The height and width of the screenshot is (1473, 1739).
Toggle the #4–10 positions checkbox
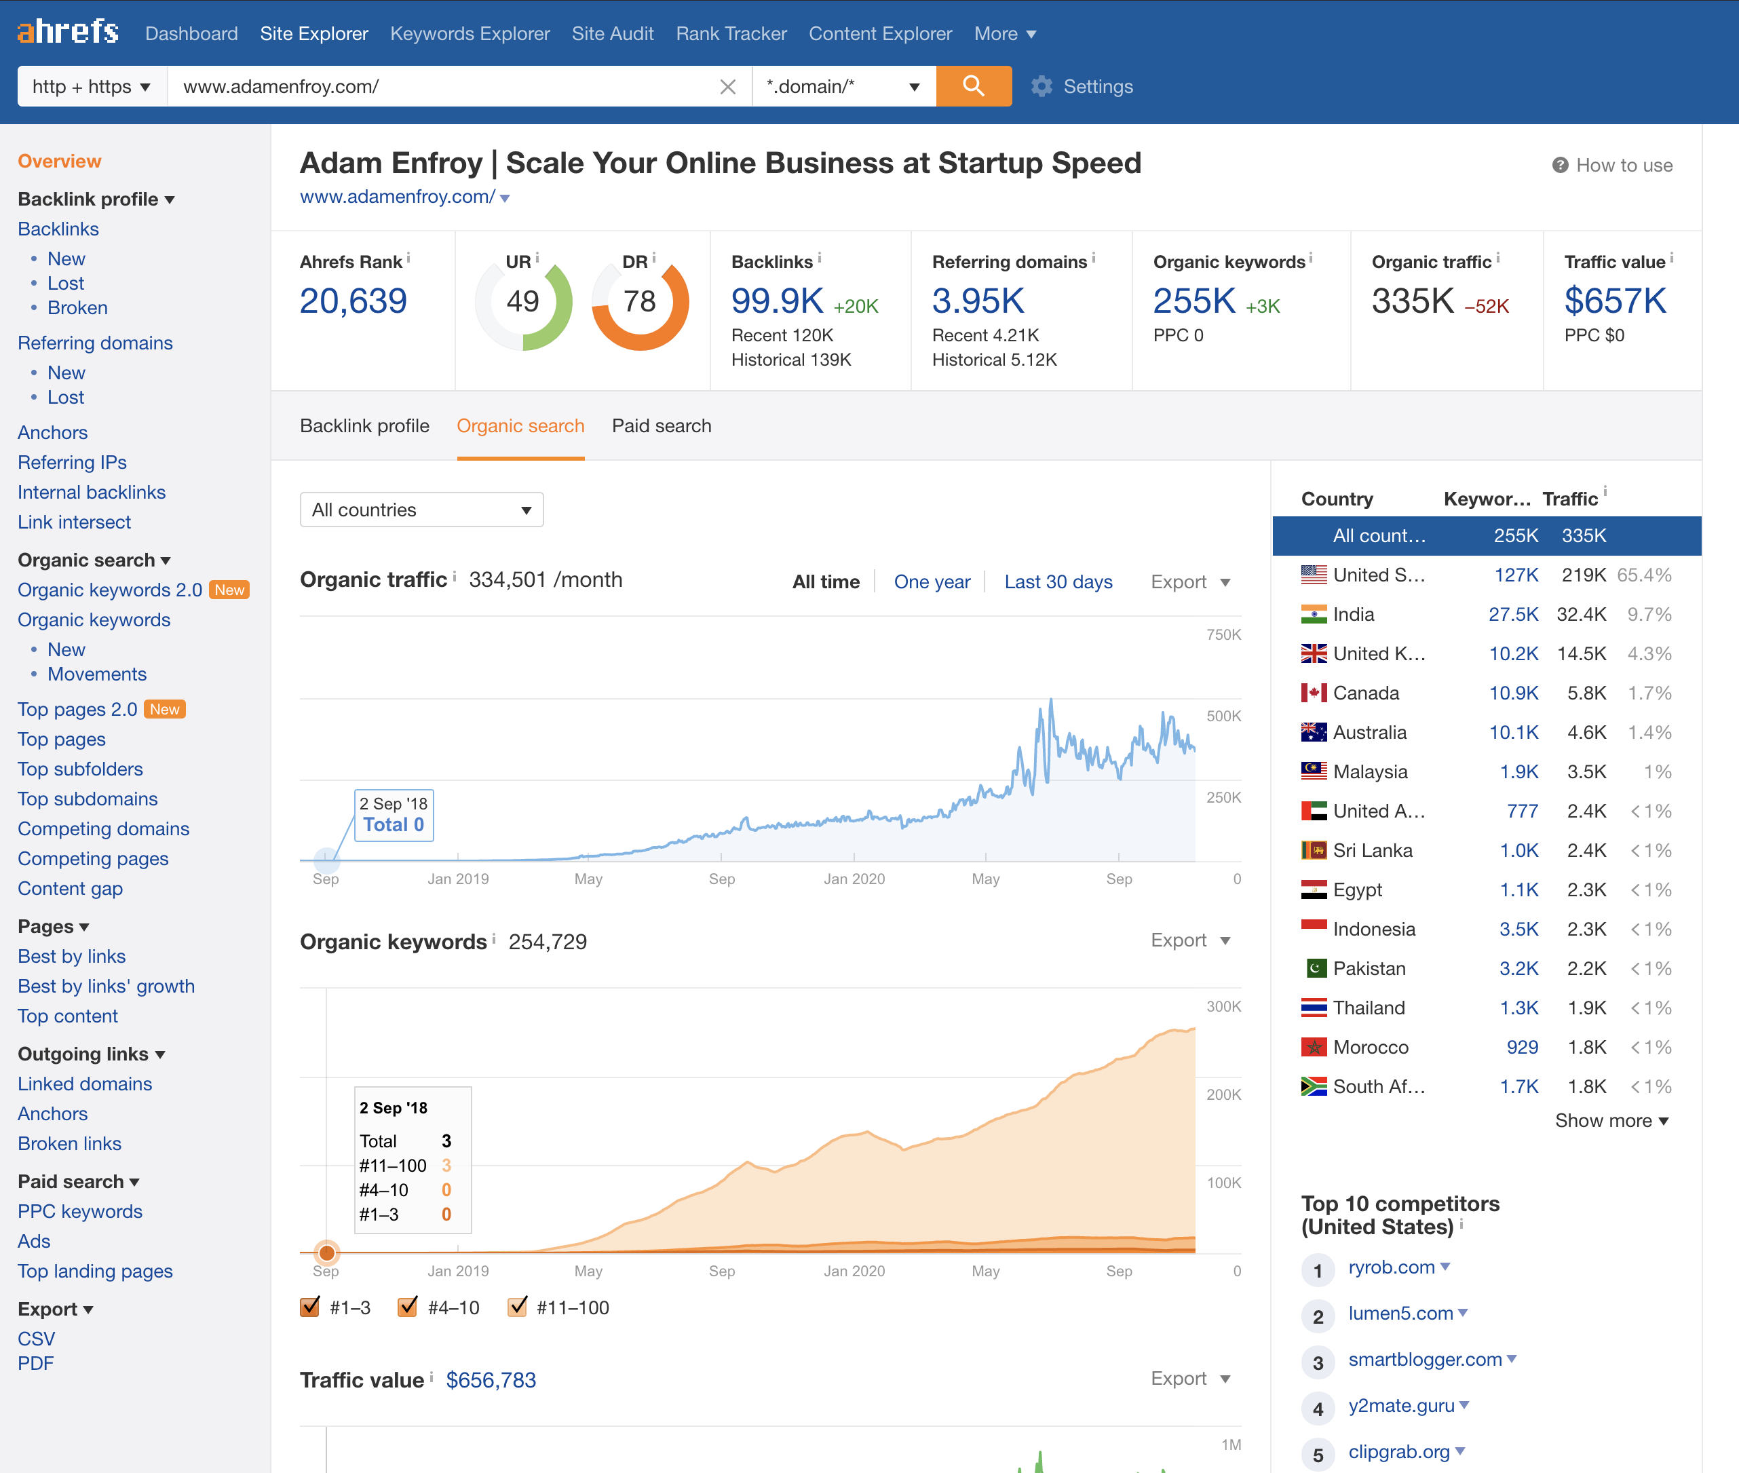[407, 1307]
